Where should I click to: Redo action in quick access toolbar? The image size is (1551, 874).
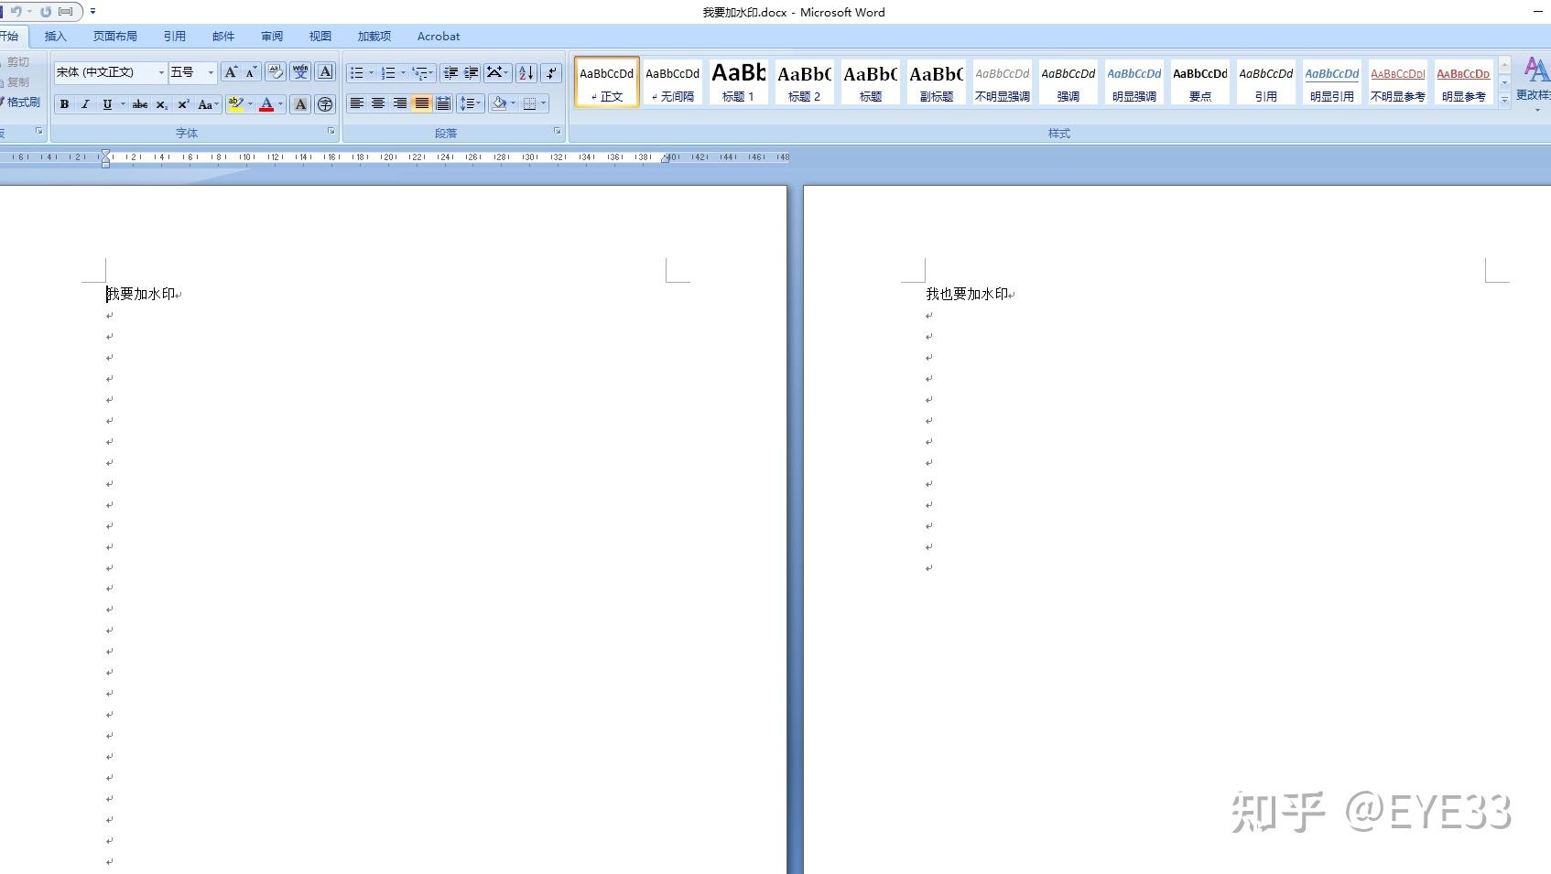point(46,12)
